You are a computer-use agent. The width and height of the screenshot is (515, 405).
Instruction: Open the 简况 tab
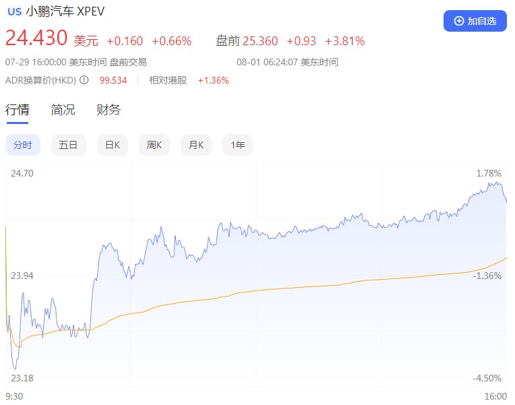point(63,110)
